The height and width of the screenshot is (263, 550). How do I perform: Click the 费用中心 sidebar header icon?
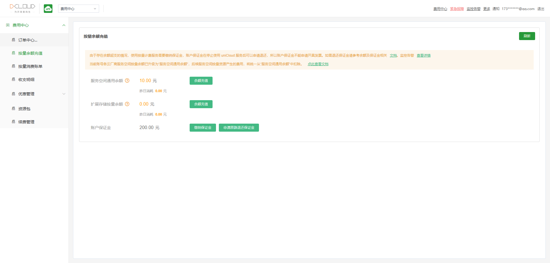(x=8, y=25)
